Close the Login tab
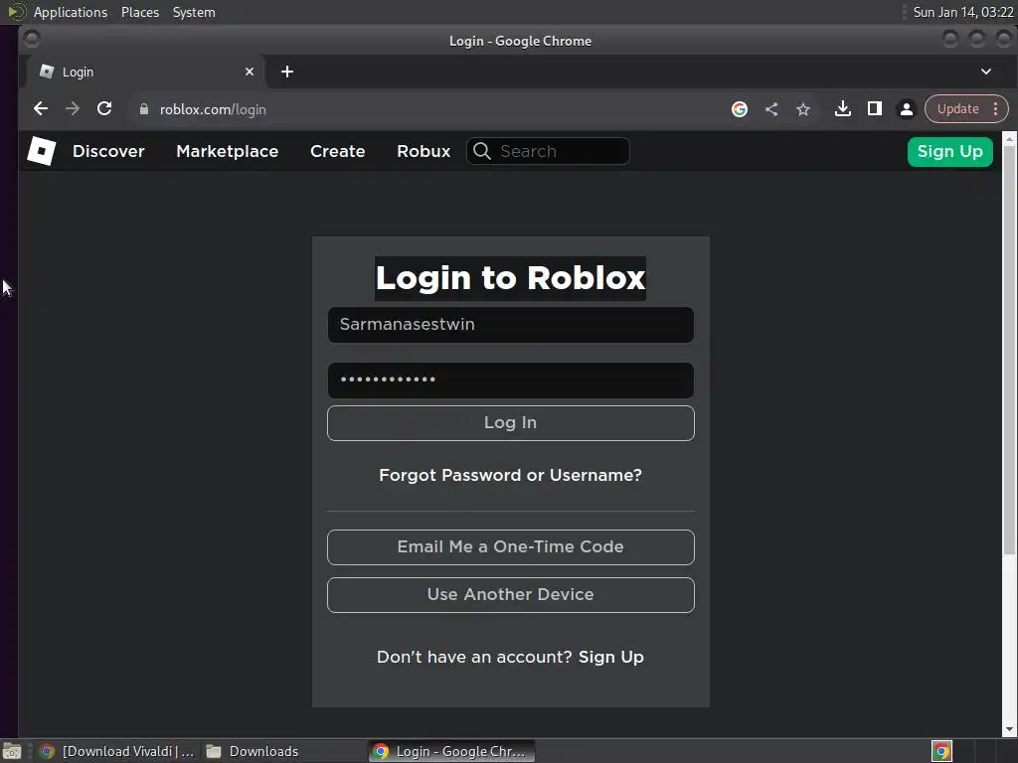The height and width of the screenshot is (763, 1018). click(x=250, y=72)
